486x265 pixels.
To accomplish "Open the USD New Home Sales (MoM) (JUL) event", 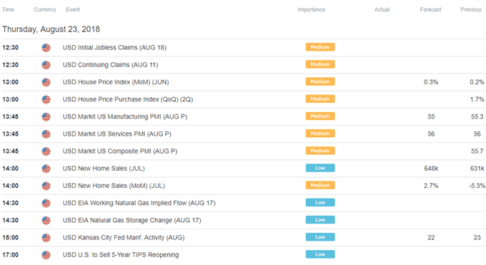I will [114, 186].
